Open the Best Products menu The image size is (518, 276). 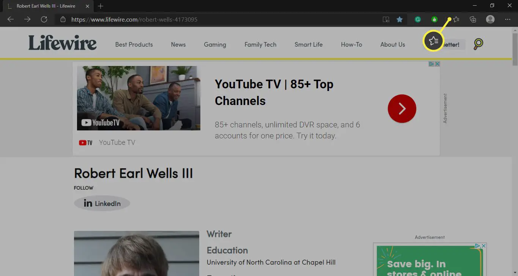(x=134, y=44)
